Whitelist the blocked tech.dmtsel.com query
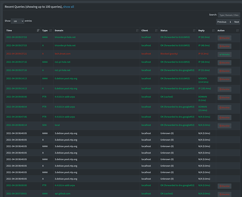 coord(224,54)
